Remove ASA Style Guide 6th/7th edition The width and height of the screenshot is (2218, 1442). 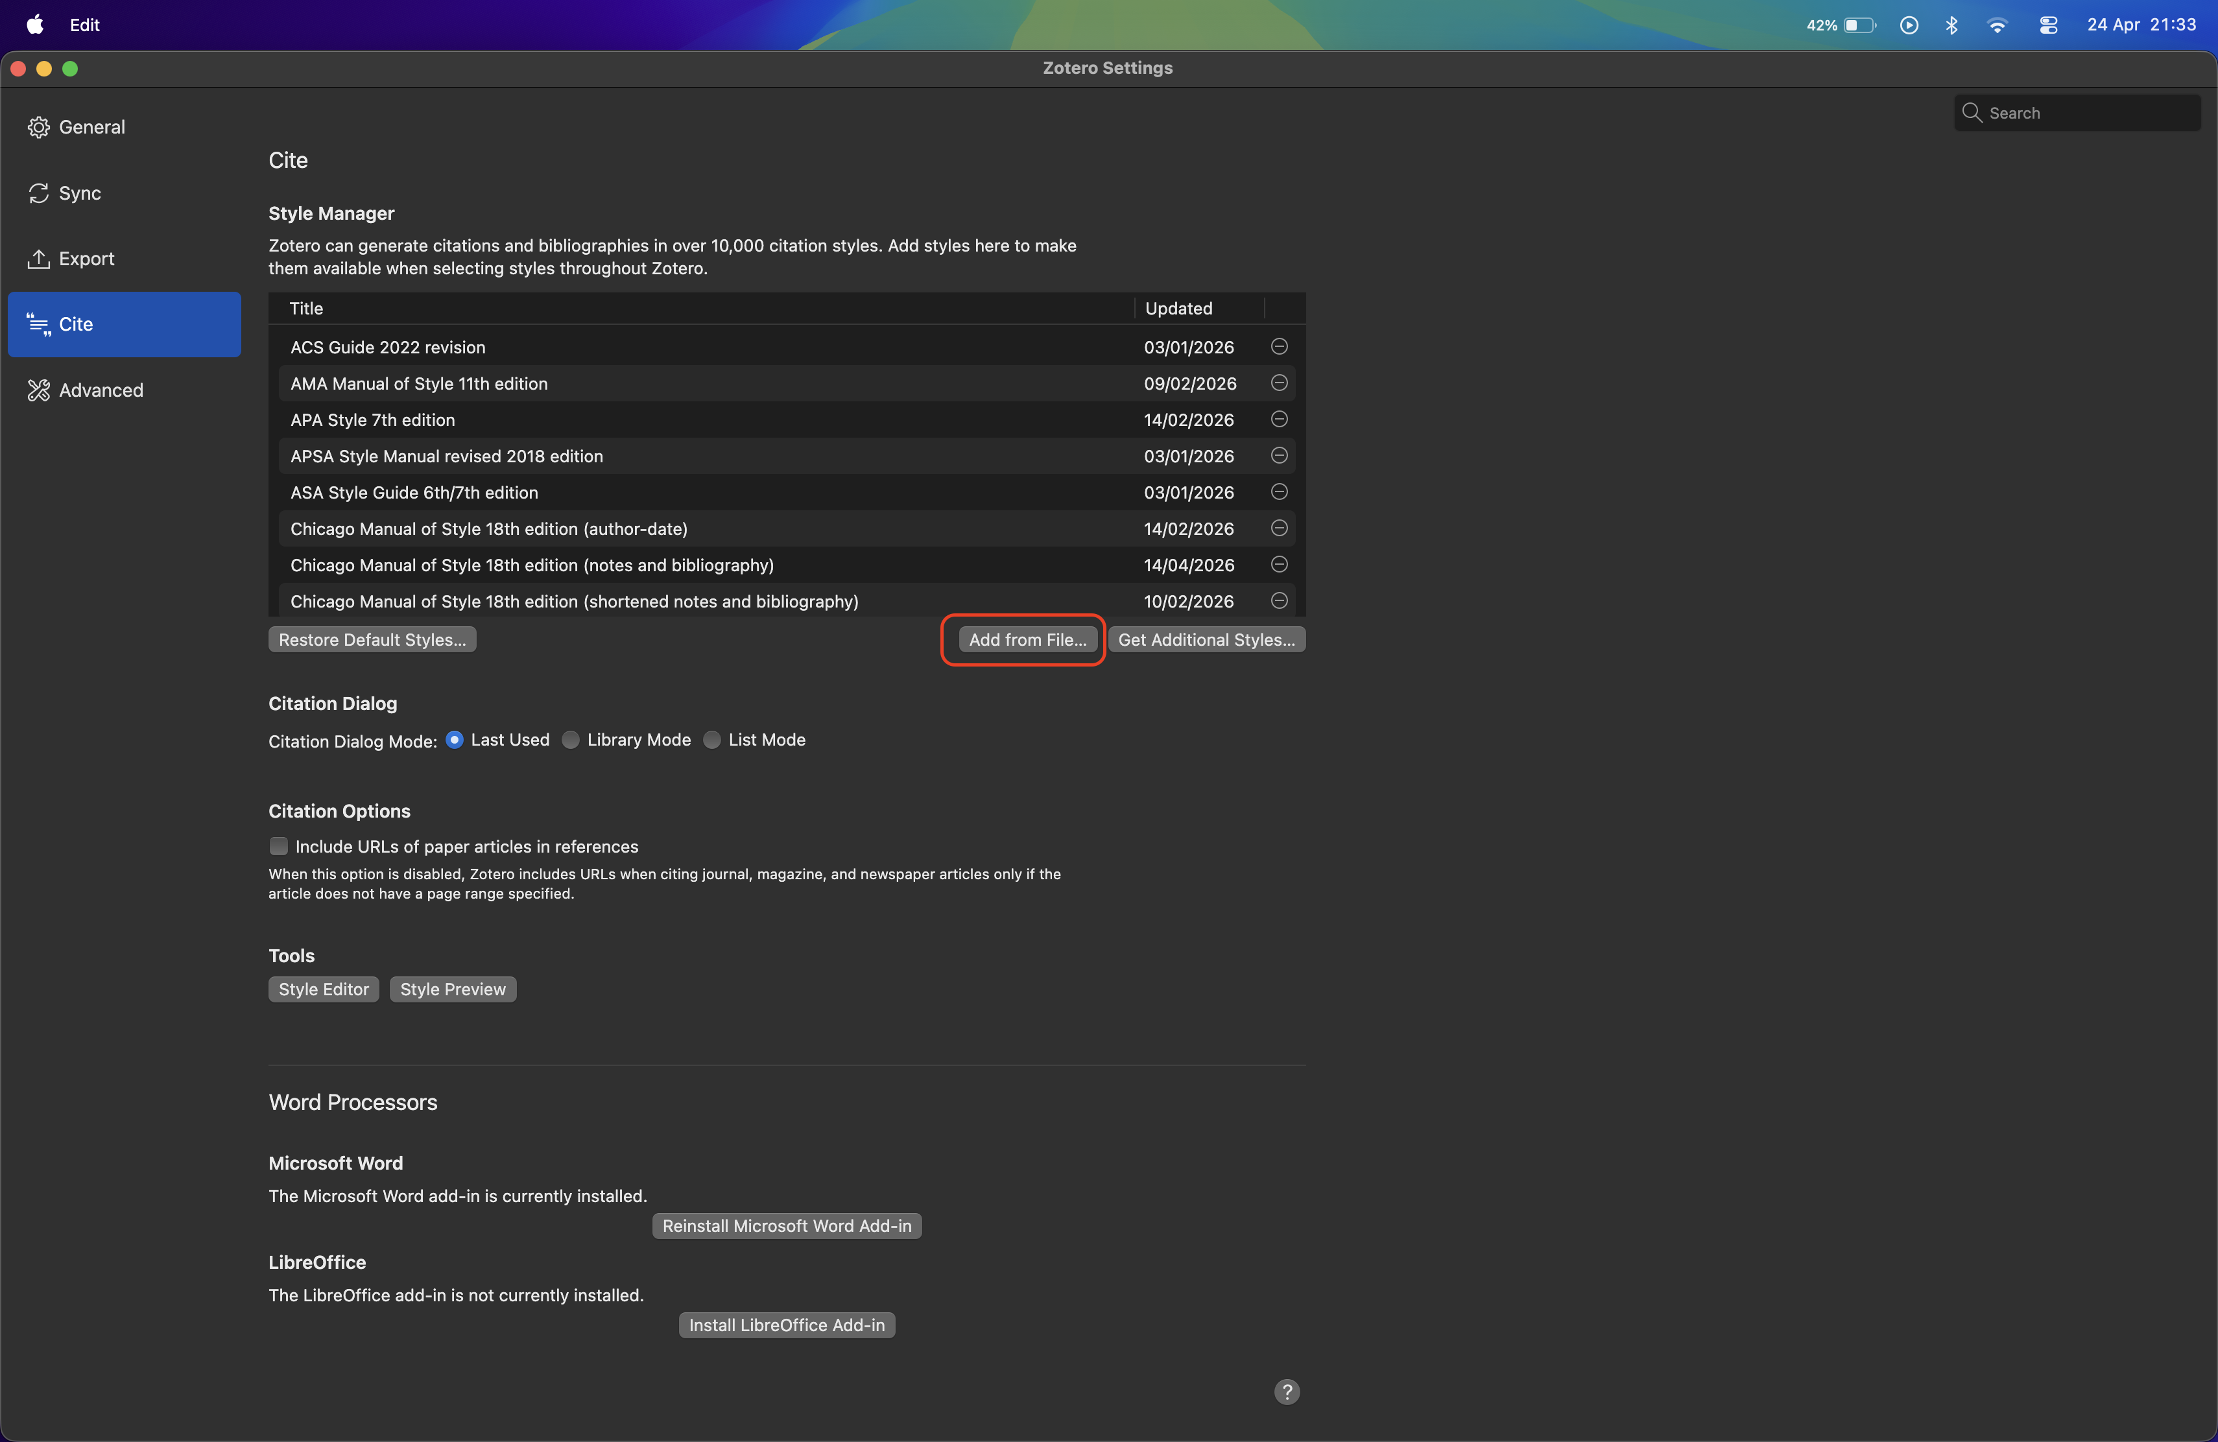pyautogui.click(x=1279, y=492)
